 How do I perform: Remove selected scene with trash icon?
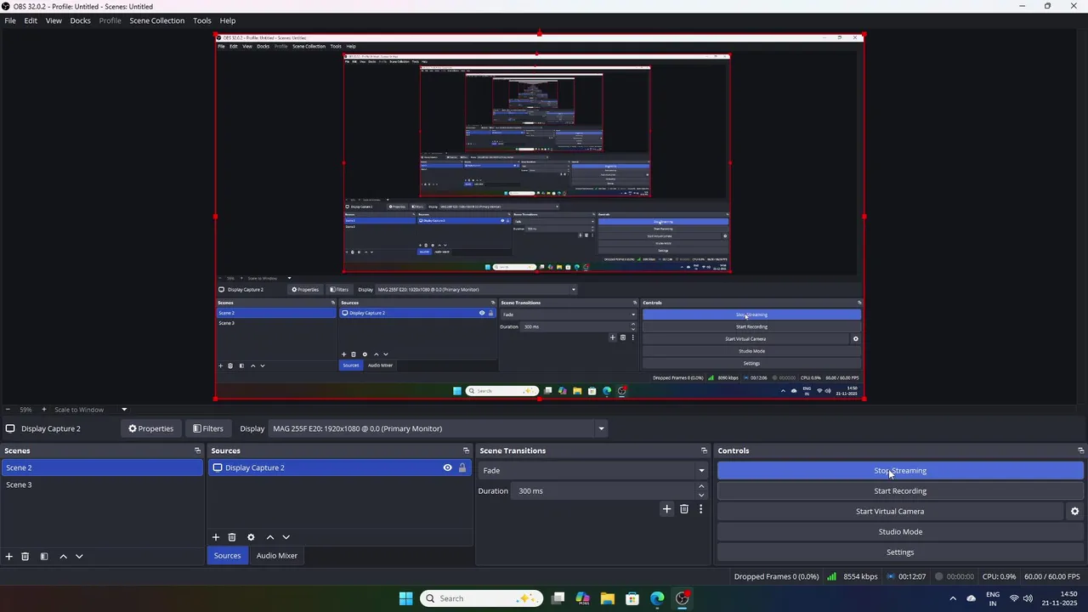pyautogui.click(x=25, y=557)
